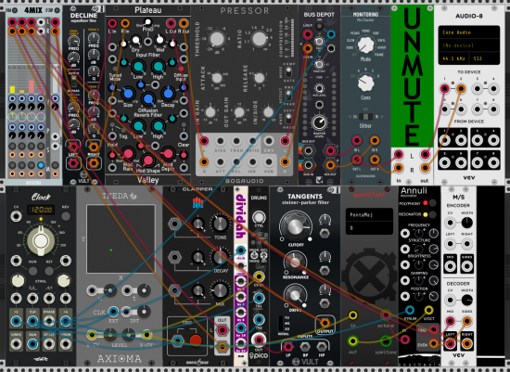Click the encoder SIDES output jack on M/S
Viewport: 510px width, 372px height.
coord(467,266)
